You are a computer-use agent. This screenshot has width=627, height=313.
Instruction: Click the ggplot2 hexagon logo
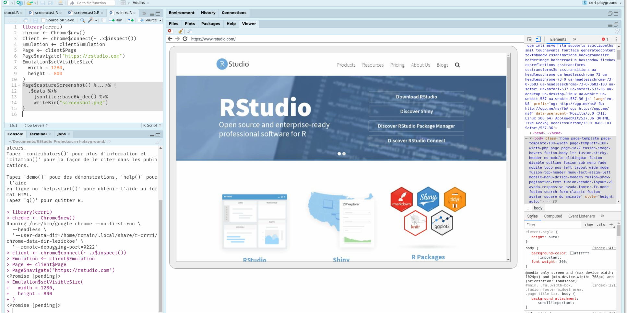point(442,223)
